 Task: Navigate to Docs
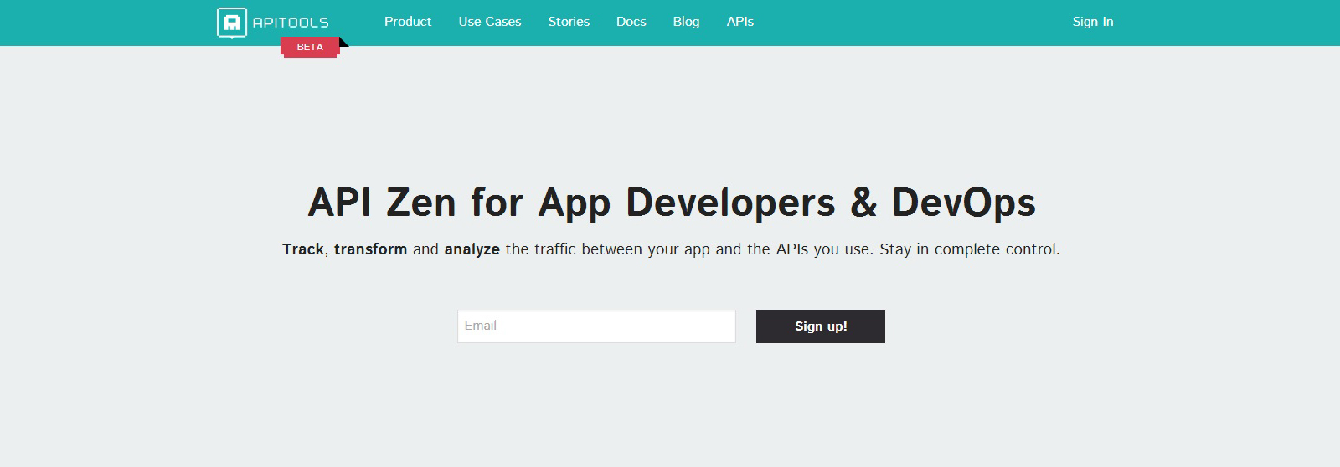[x=631, y=22]
